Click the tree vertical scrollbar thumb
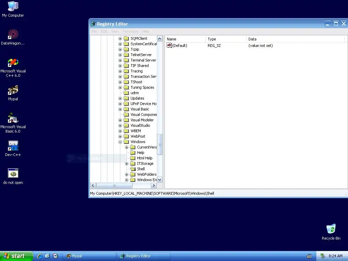 160,144
